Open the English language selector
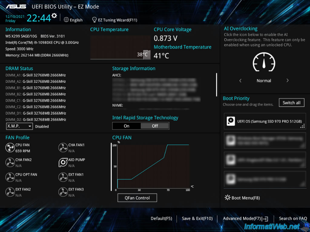This screenshot has width=310, height=232. tap(73, 20)
